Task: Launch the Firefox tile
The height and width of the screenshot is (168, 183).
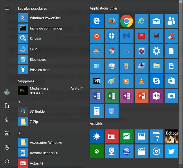Action: (x=112, y=21)
